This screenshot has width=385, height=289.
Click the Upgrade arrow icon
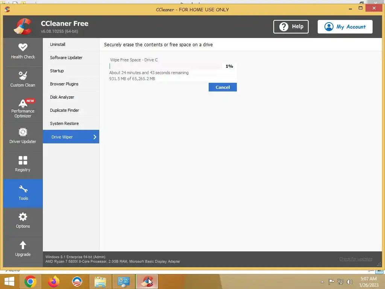point(23,245)
